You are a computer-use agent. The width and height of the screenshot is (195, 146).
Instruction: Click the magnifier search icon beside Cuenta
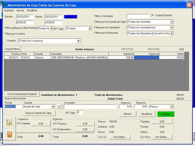pos(59,106)
